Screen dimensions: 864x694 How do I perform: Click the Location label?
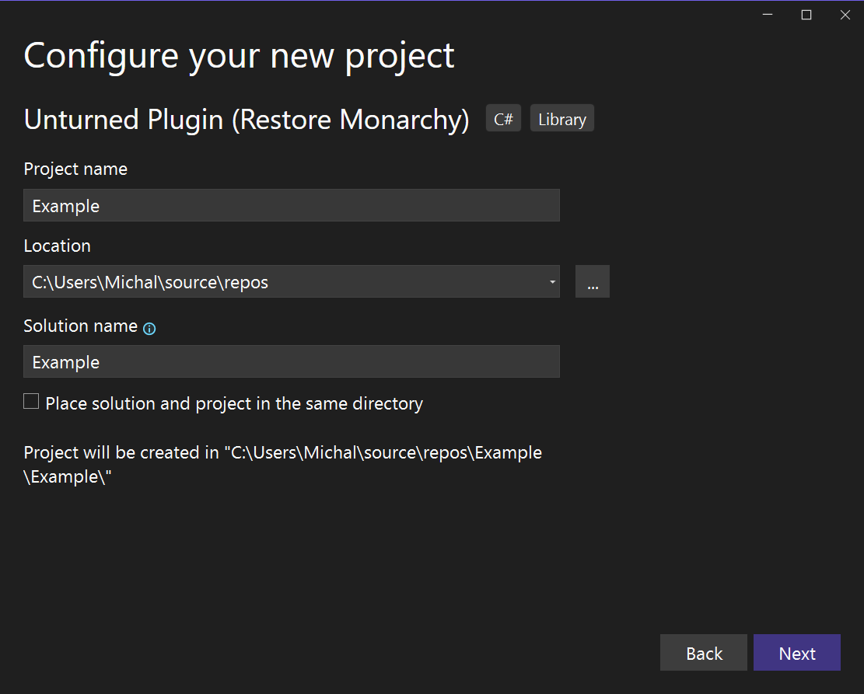click(x=57, y=246)
